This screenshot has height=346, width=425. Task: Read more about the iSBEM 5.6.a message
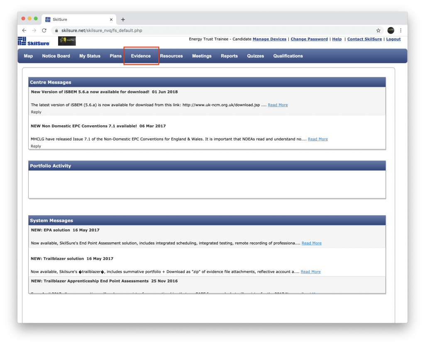(278, 105)
